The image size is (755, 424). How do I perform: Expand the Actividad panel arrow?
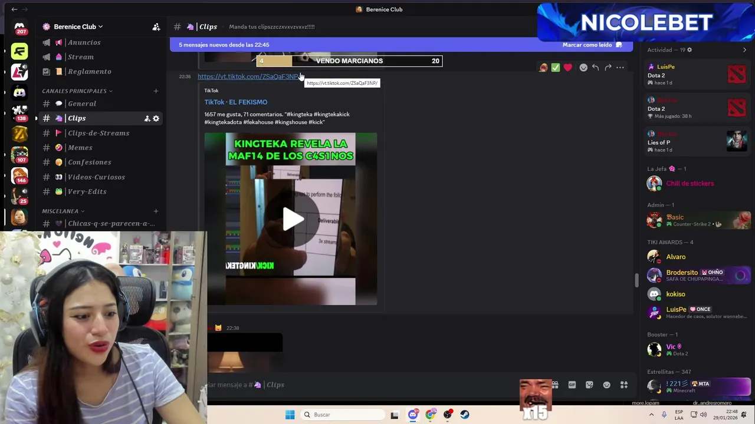pyautogui.click(x=744, y=50)
